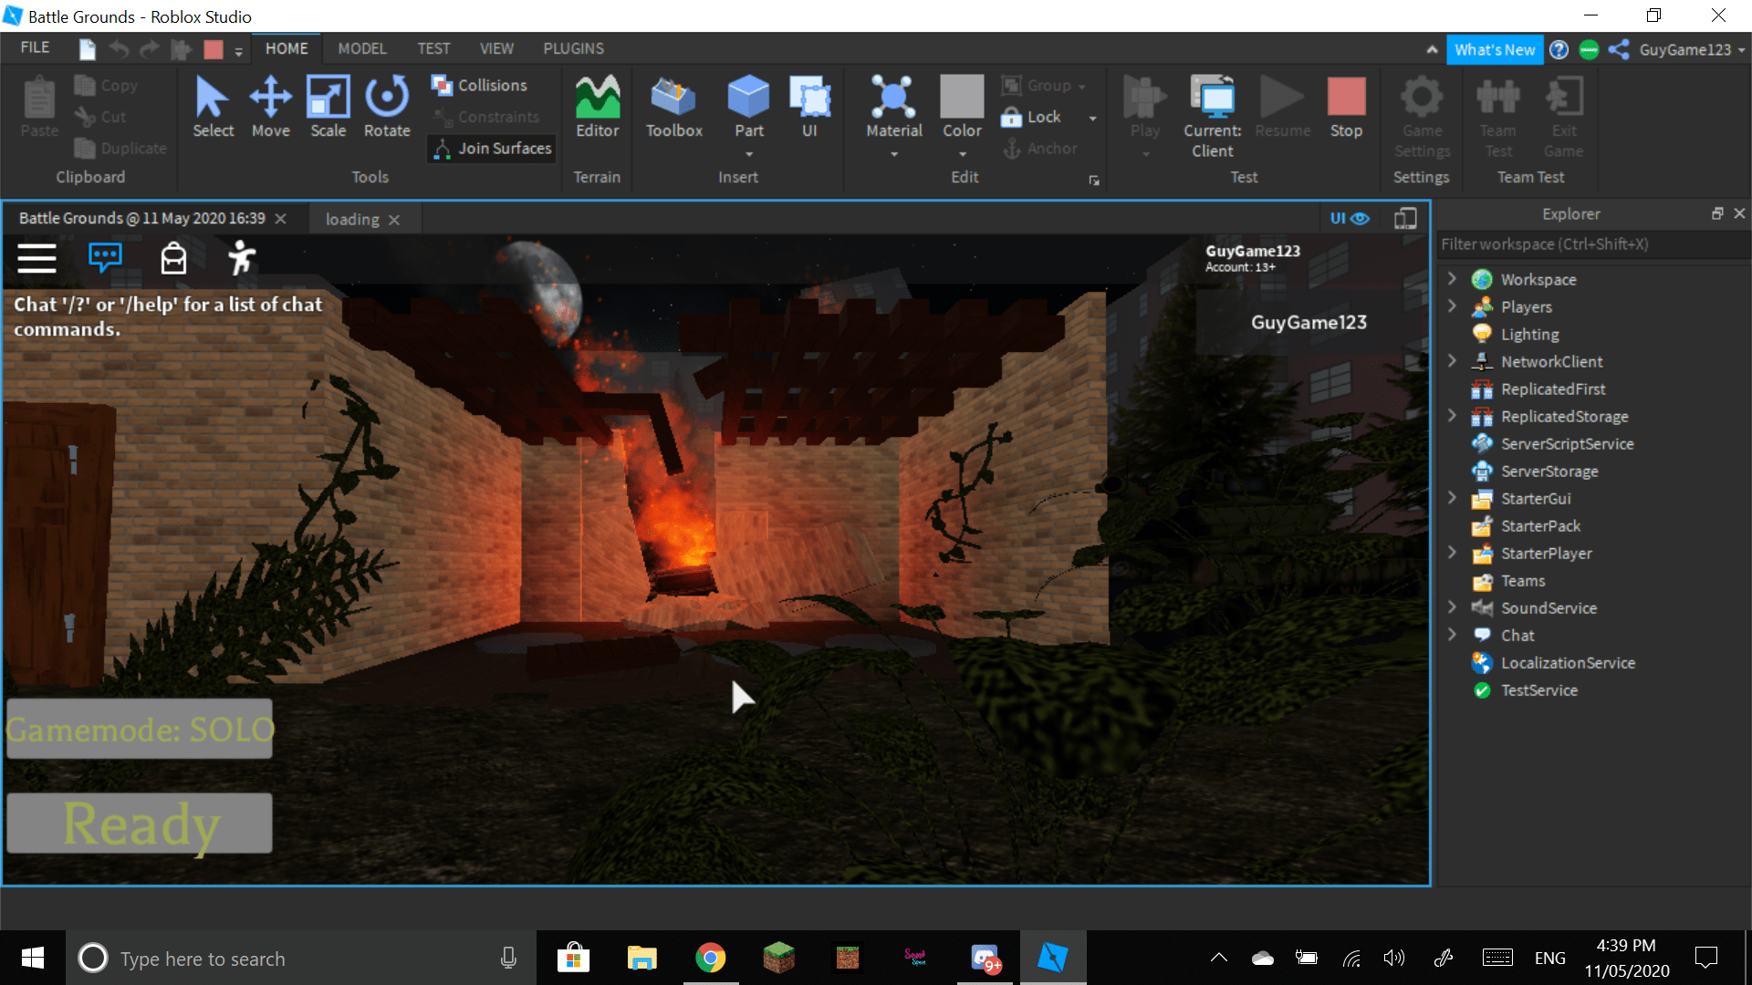Toggle Join Surfaces option
Screen dimensions: 1752x985
[x=493, y=148]
